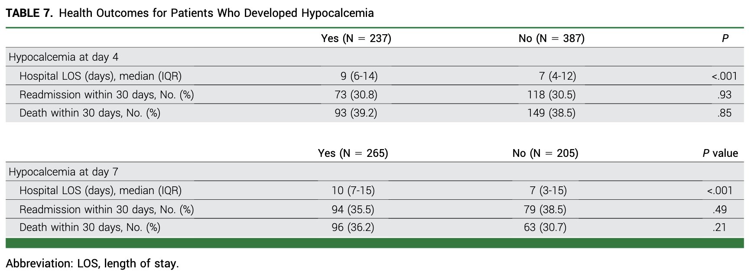Click the ".93" P value cell
Image resolution: width=754 pixels, height=273 pixels.
tap(724, 95)
